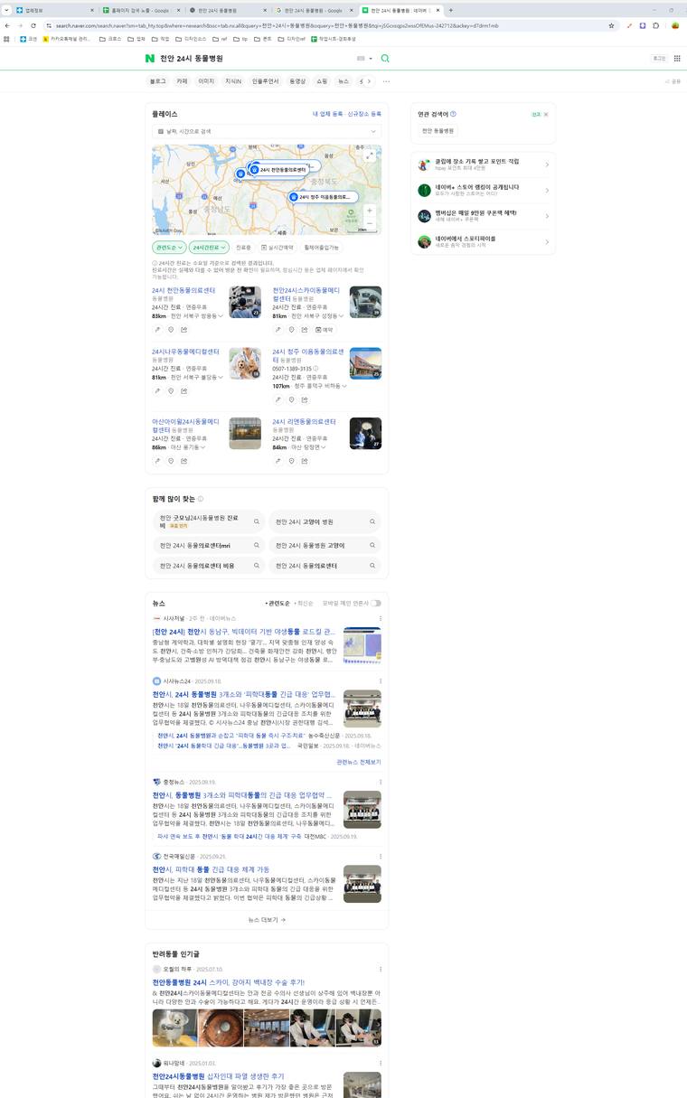Open the keyboard input tool in search box
687x1098 pixels.
[x=362, y=58]
